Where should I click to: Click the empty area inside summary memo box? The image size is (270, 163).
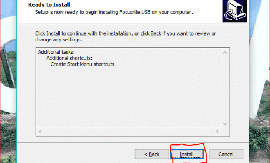click(x=128, y=96)
